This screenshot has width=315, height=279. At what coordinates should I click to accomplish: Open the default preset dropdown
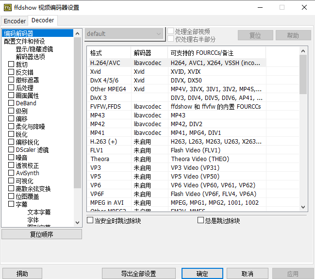(x=124, y=34)
